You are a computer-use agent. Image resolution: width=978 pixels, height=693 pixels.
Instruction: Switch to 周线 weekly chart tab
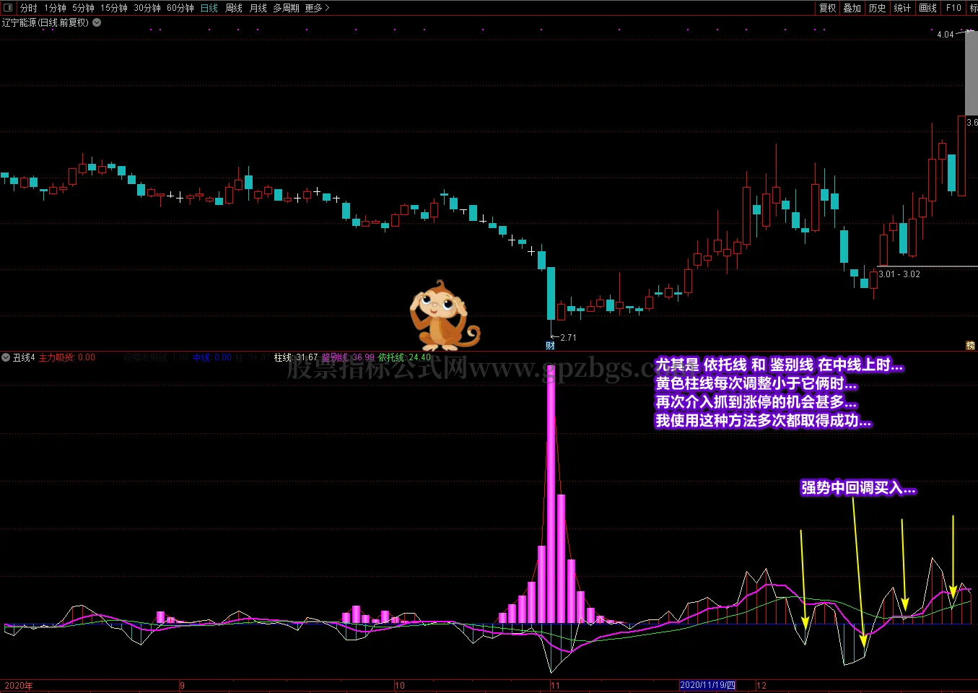point(234,8)
